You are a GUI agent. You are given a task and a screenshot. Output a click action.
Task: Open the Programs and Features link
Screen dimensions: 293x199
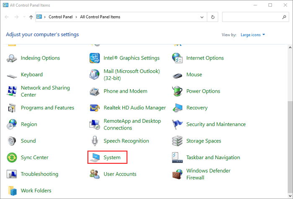click(x=47, y=108)
